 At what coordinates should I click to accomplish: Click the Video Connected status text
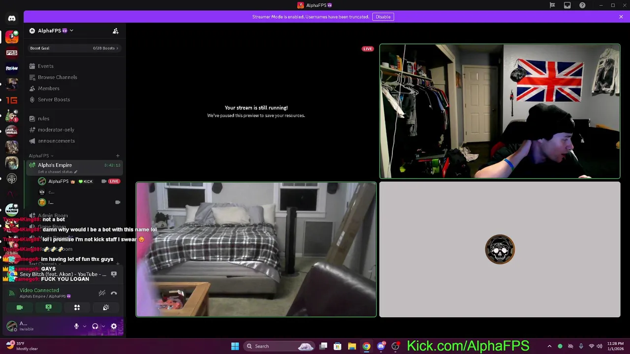39,290
